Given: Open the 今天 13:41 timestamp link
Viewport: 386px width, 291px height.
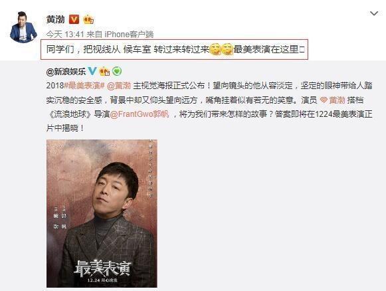Looking at the screenshot, I should coord(65,35).
